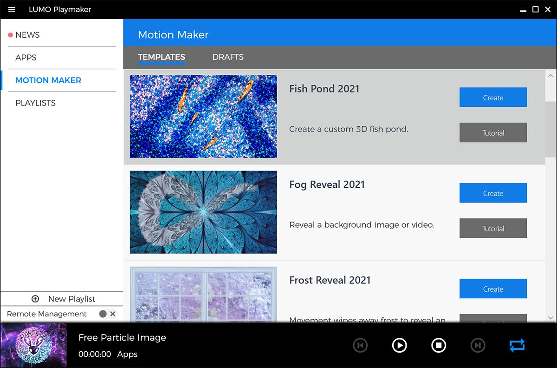
Task: Switch to the Drafts tab
Action: click(x=228, y=57)
